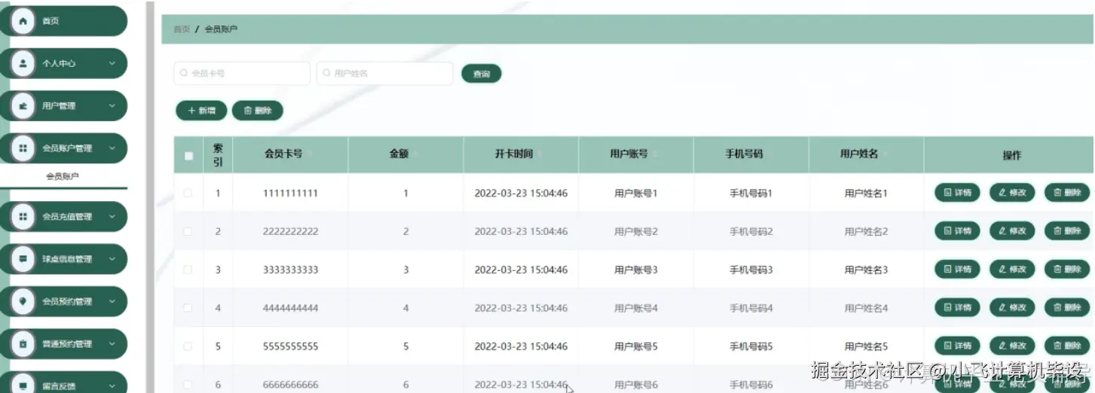Image resolution: width=1095 pixels, height=393 pixels.
Task: Sort by the 开卡时间 column header
Action: (521, 154)
